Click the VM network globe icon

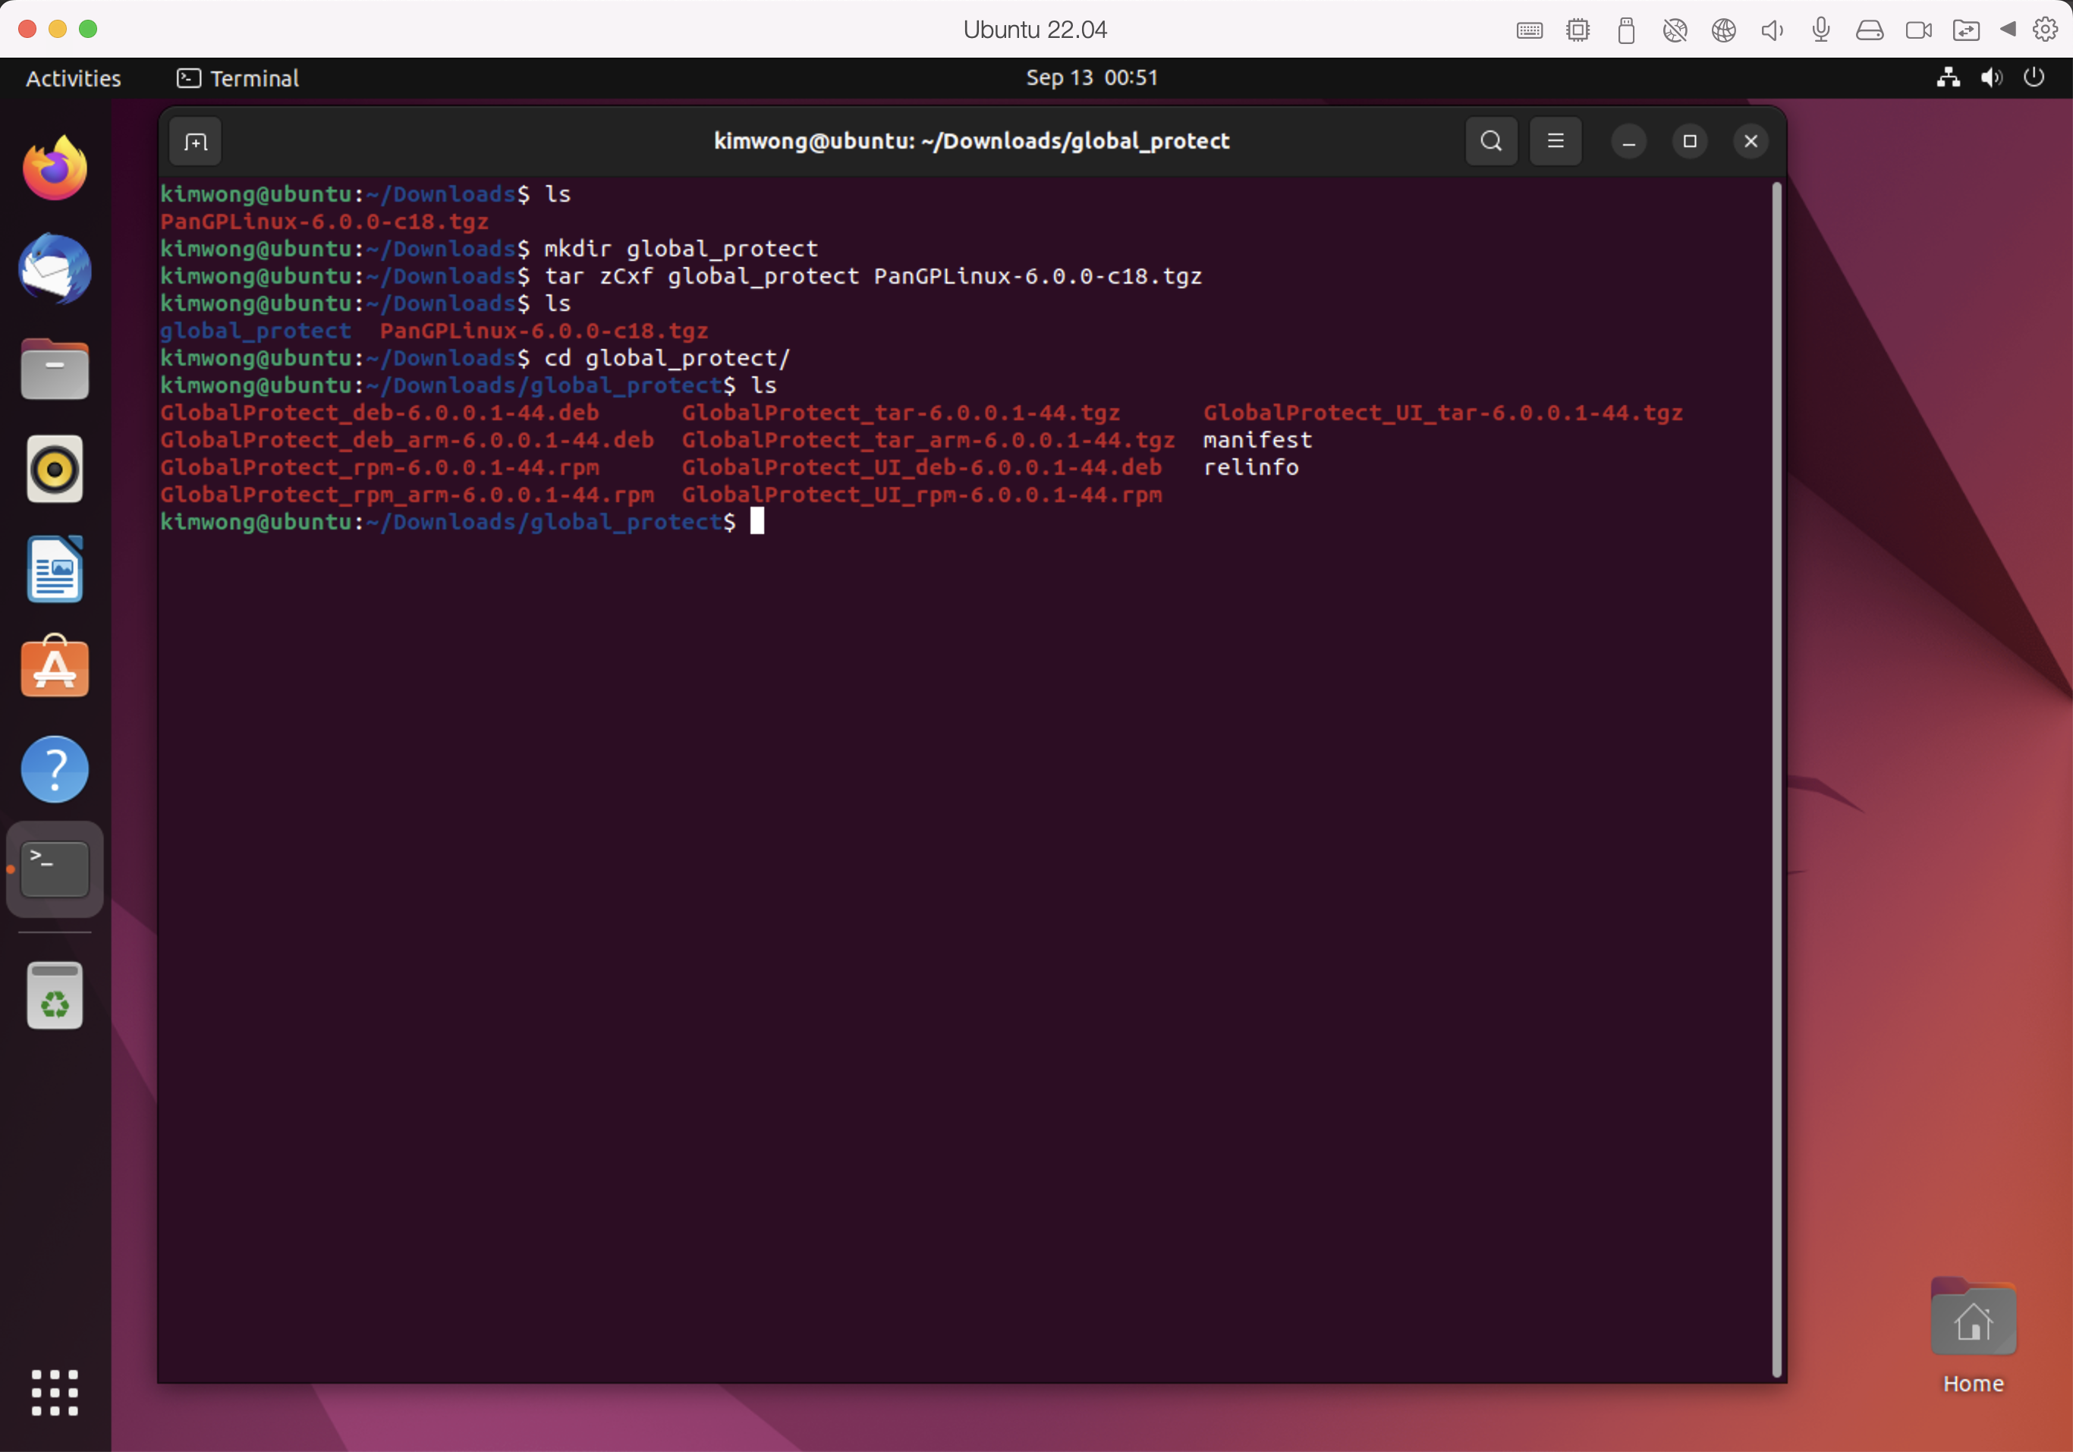(x=1724, y=30)
